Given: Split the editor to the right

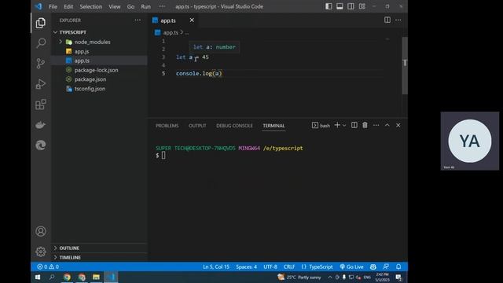Looking at the screenshot, I should point(387,20).
